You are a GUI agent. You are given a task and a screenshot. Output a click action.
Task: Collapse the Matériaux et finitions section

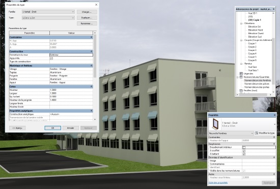pos(91,66)
